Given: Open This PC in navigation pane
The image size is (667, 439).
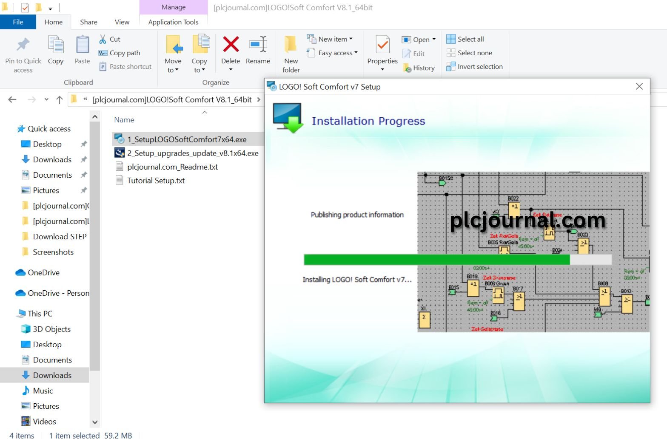Looking at the screenshot, I should point(40,314).
